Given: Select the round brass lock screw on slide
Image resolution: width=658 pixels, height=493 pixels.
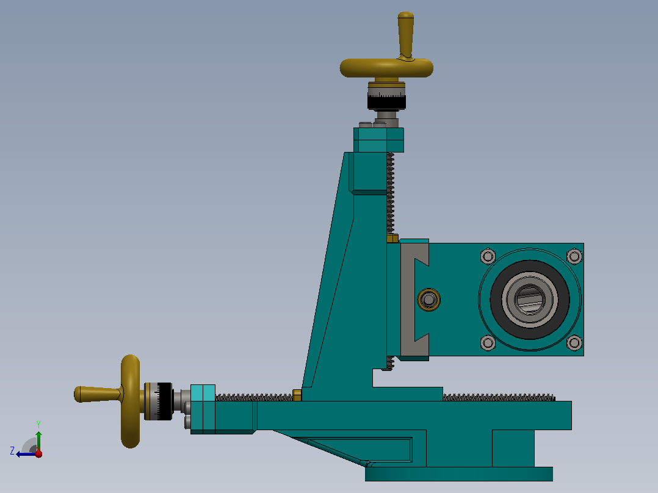Looking at the screenshot, I should [x=428, y=300].
